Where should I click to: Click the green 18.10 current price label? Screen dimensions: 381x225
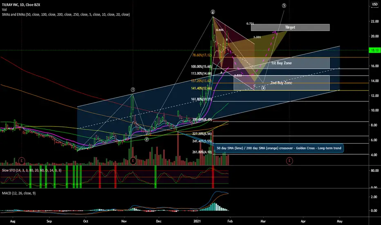coord(374,50)
